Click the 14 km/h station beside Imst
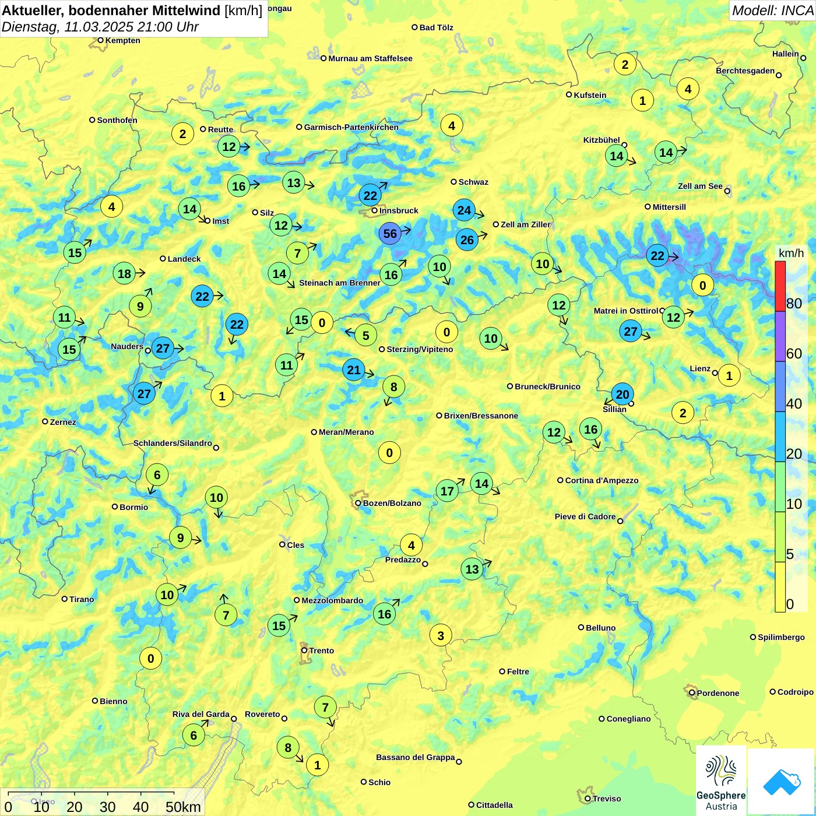This screenshot has height=816, width=816. [189, 209]
